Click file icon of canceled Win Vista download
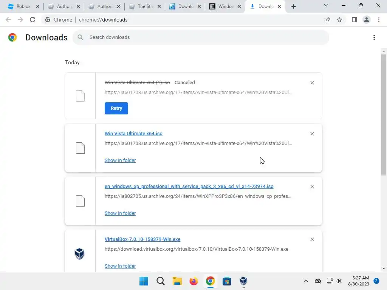 click(80, 96)
